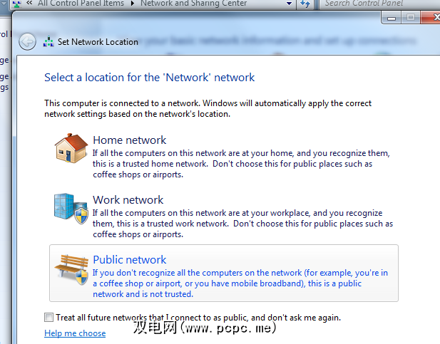Click the Work network description text
440x344 pixels.
(242, 224)
